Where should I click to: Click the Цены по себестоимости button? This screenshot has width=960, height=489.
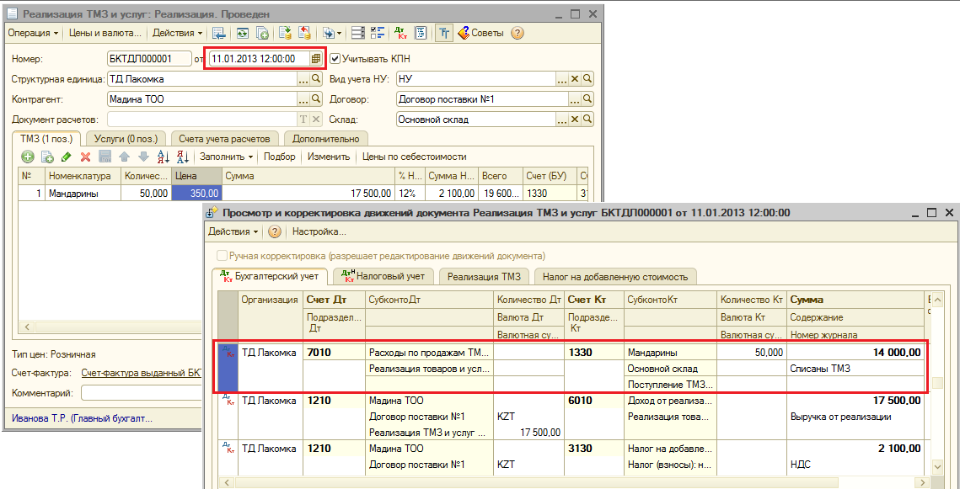coord(414,157)
